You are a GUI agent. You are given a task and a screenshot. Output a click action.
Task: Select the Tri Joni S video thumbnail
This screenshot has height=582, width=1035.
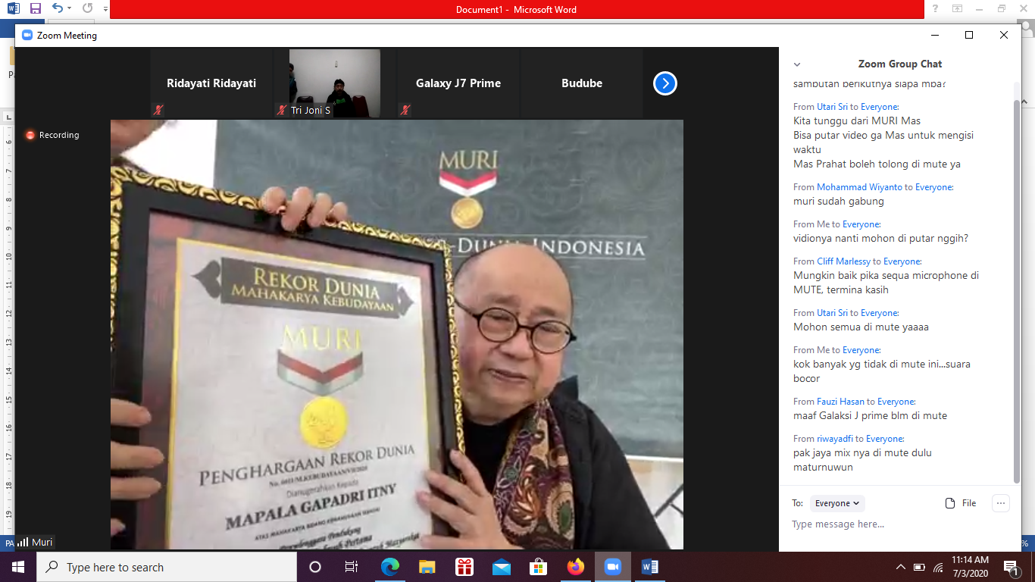coord(335,83)
